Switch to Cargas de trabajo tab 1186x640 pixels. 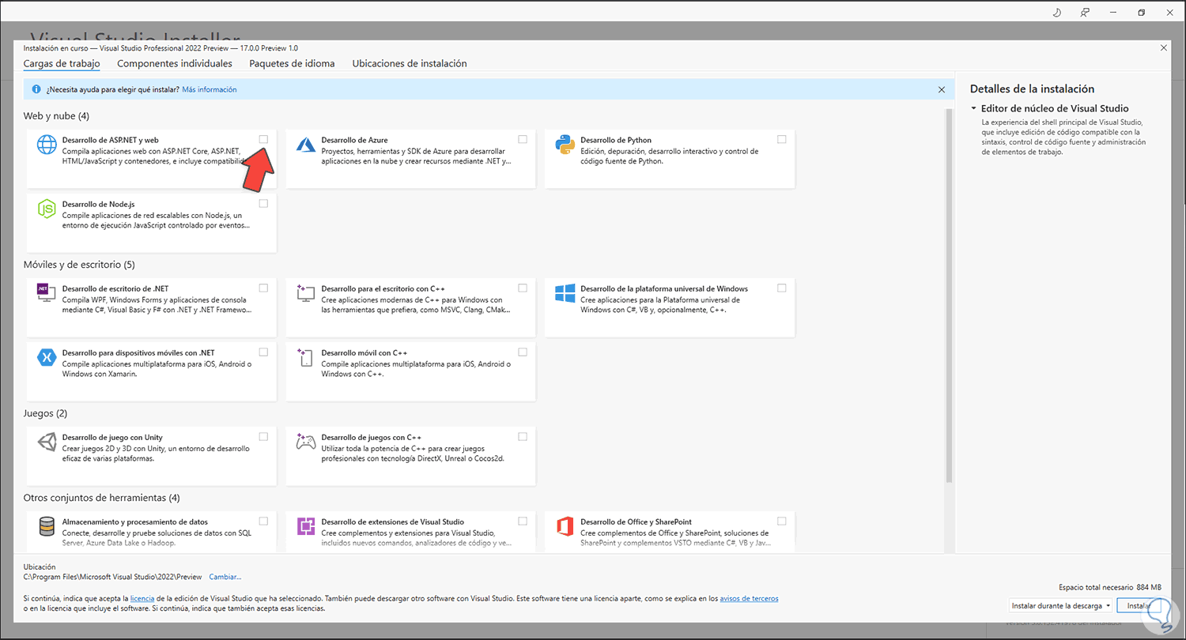[62, 63]
